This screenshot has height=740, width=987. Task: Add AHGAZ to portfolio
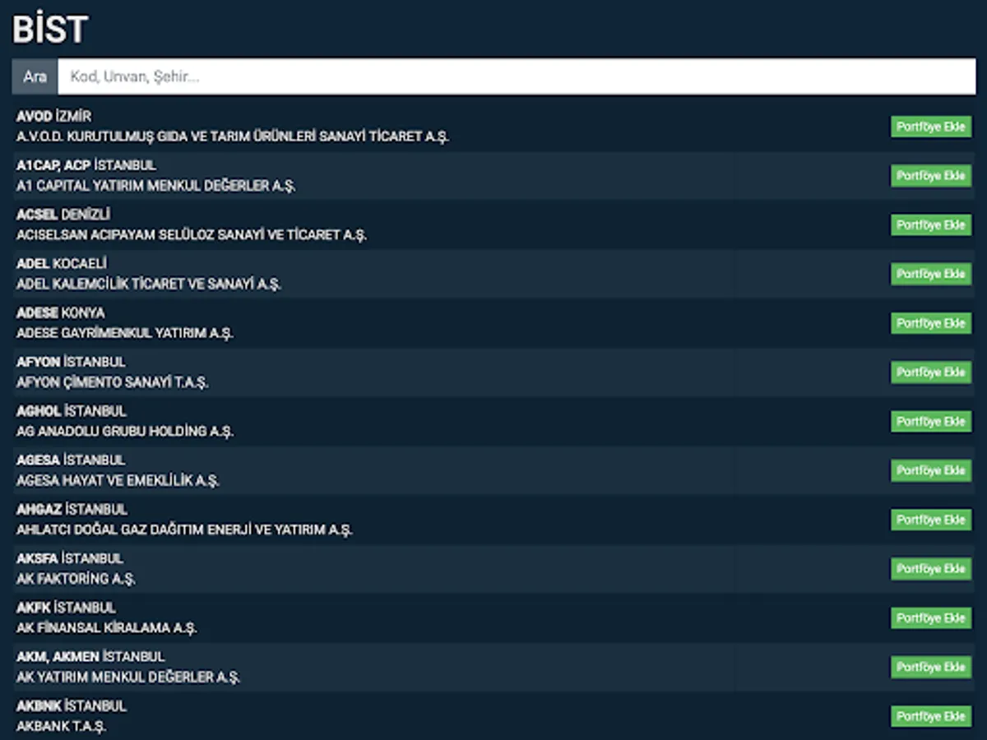931,520
